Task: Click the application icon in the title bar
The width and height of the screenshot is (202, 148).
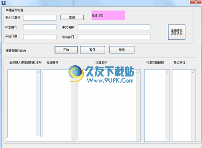Action: (x=3, y=3)
